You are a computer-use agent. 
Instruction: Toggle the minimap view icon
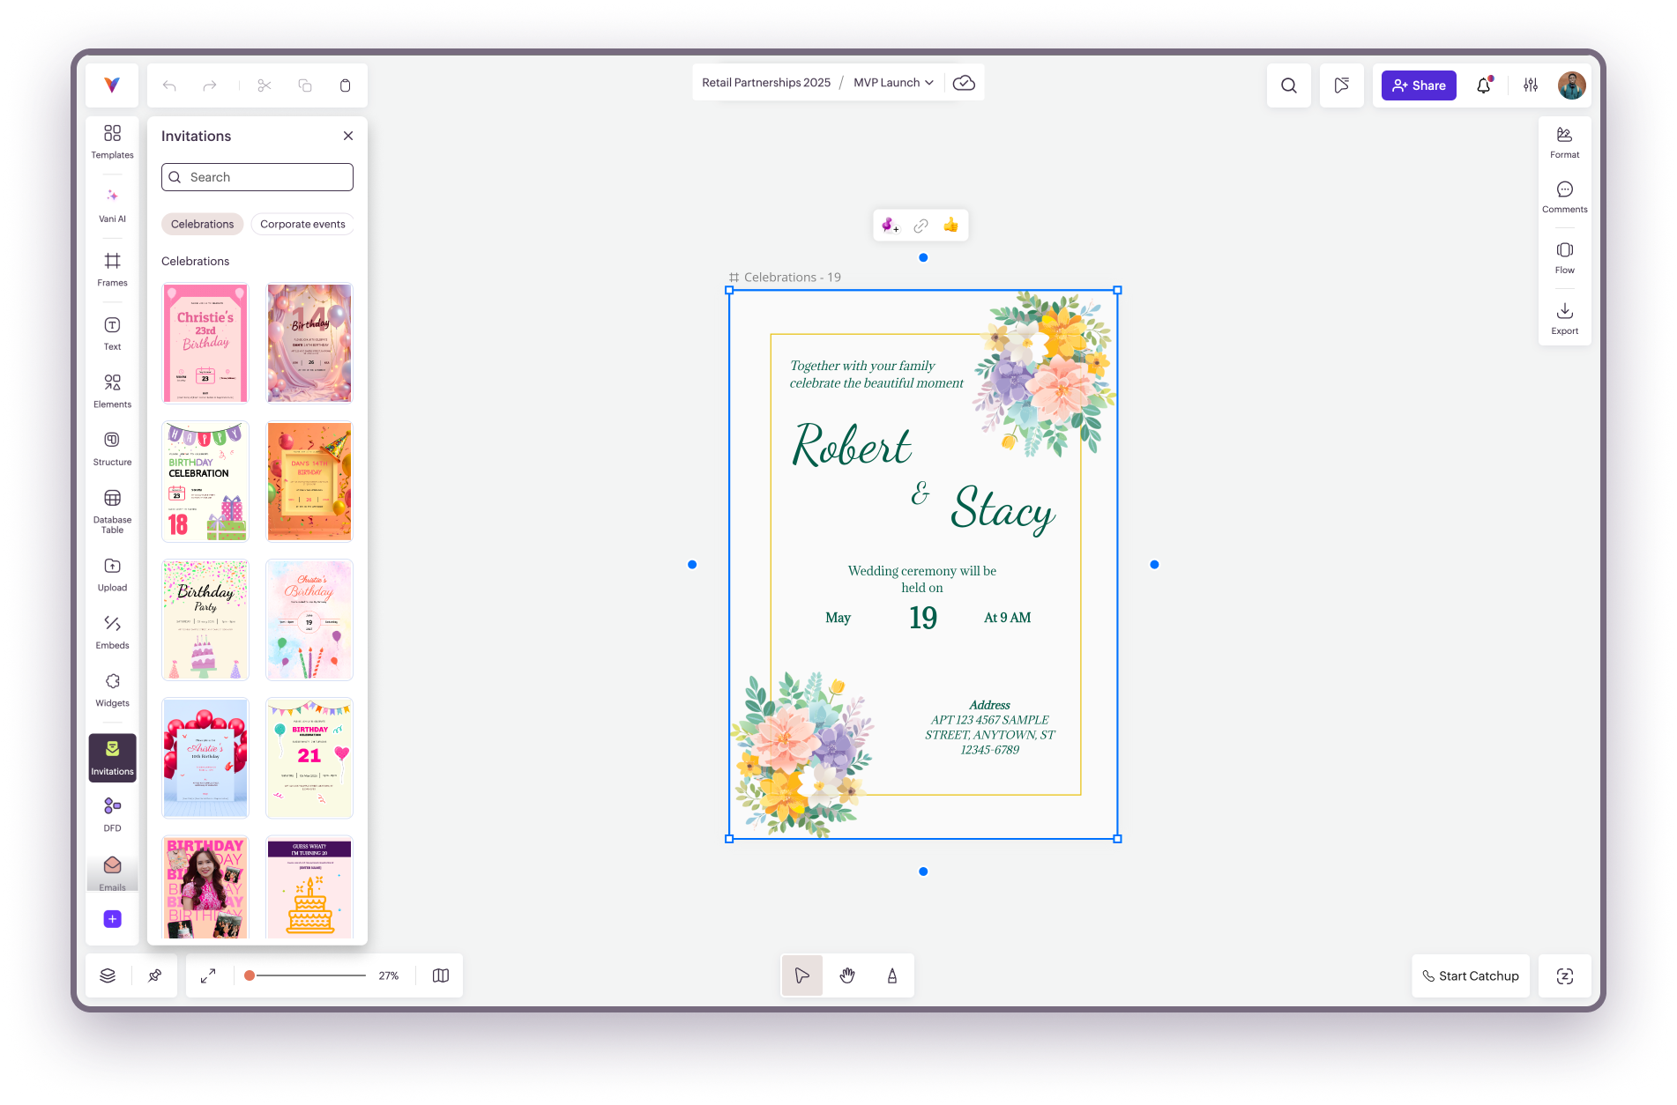pyautogui.click(x=441, y=975)
